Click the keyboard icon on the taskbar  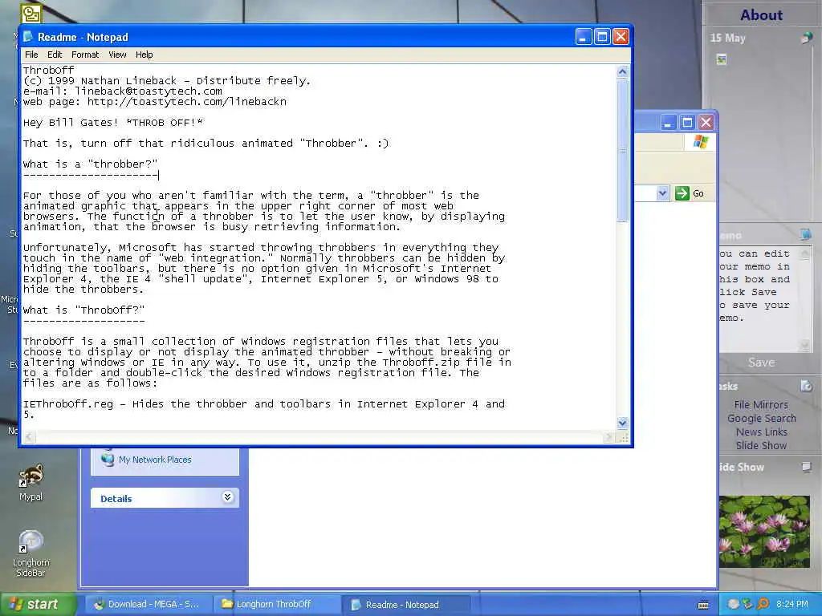point(703,605)
